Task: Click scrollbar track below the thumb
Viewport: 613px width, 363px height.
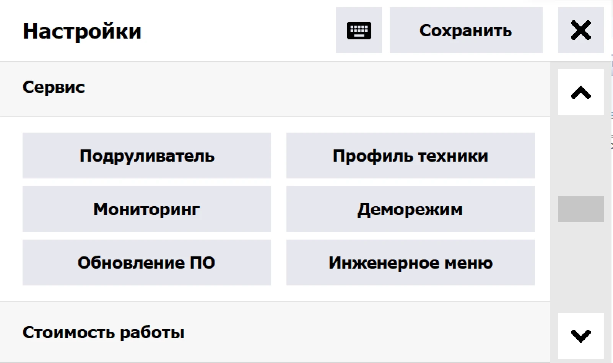Action: 580,267
